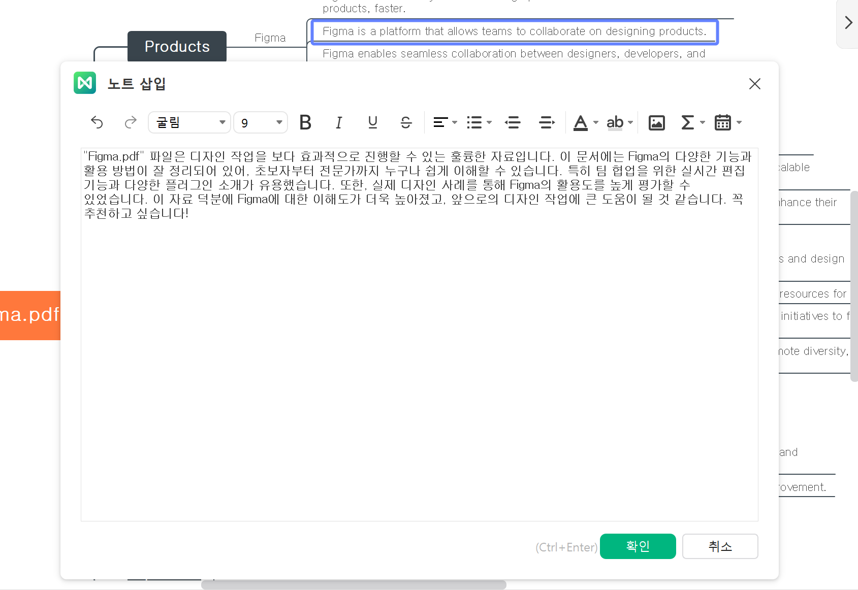The width and height of the screenshot is (858, 590).
Task: Undo the last note edit
Action: tap(97, 122)
